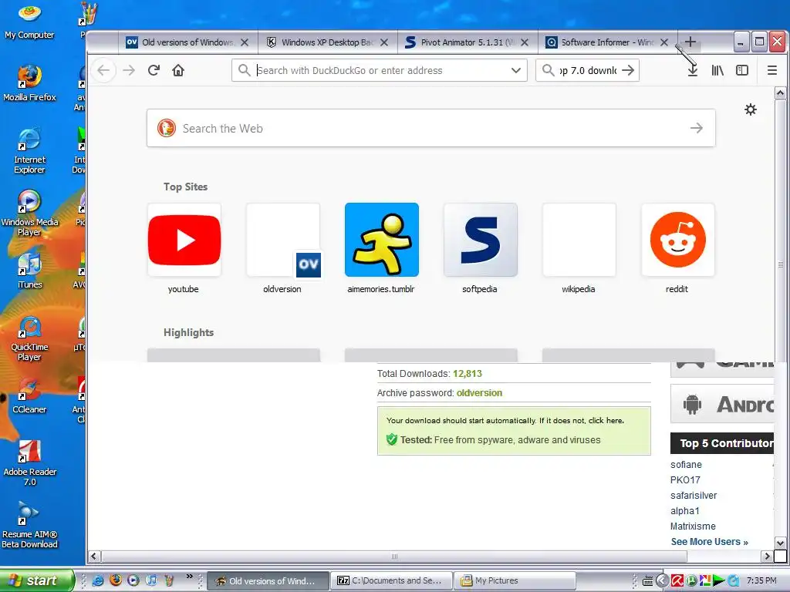Open the iTunes desktop shortcut

tap(29, 271)
